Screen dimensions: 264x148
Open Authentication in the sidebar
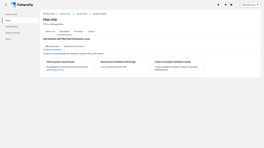20,27
